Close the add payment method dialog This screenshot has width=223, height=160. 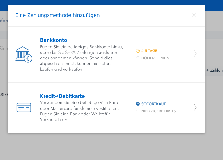coord(194,15)
